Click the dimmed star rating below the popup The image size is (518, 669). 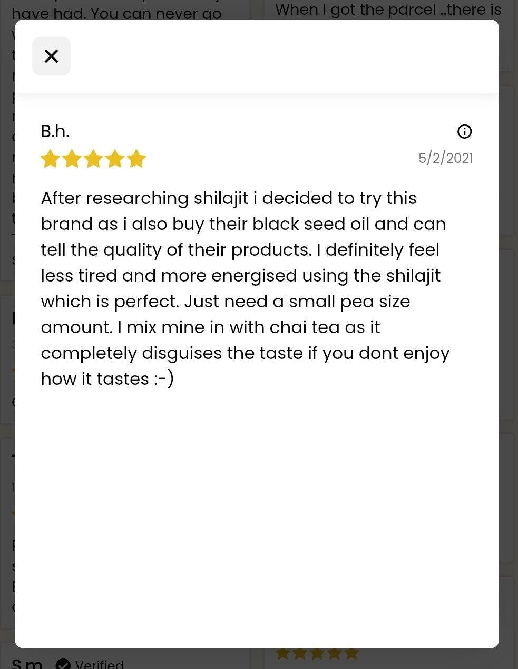click(x=317, y=654)
